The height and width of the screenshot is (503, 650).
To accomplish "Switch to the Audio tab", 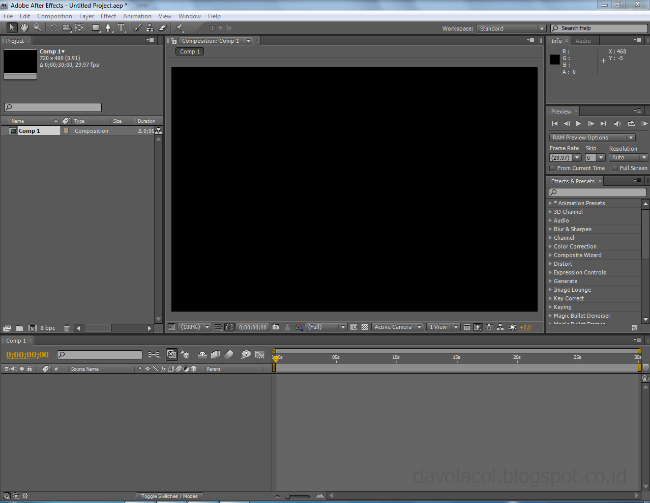I will point(583,41).
